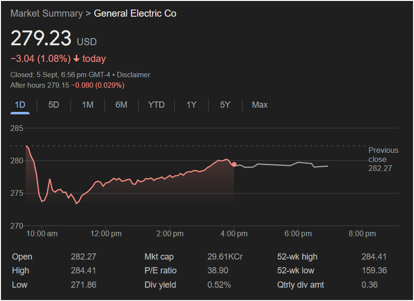Image resolution: width=414 pixels, height=301 pixels.
Task: Click the Mkt cap value 29.61KCr
Action: pos(225,257)
